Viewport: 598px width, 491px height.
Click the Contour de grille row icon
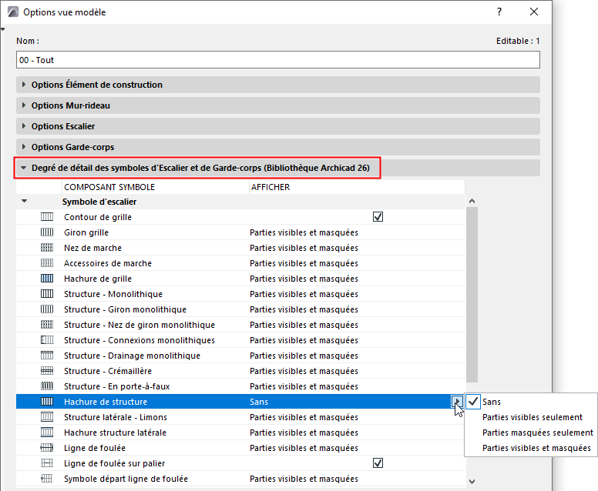click(x=47, y=217)
